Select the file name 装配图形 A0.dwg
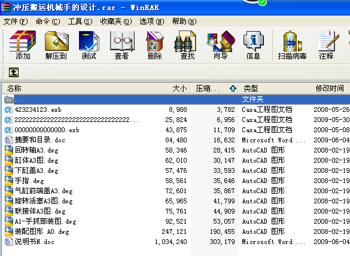Screen dimensions: 350x256 42,231
